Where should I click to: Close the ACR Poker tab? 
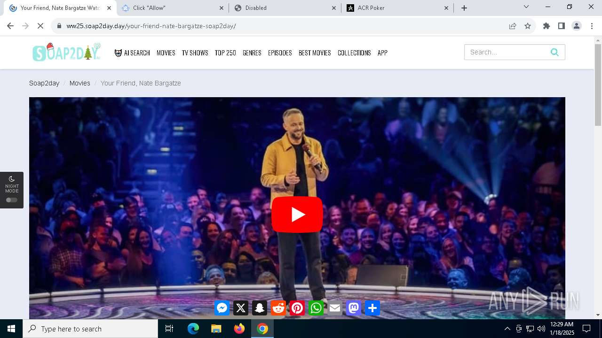tap(446, 8)
